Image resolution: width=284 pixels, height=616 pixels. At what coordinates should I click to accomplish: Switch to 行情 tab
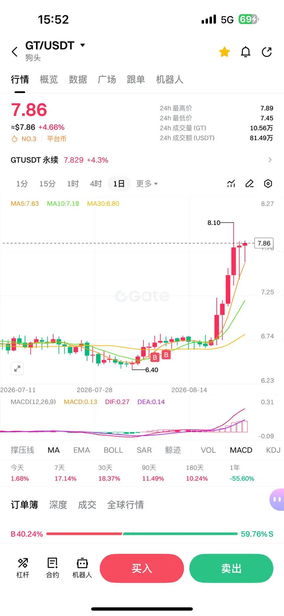tap(20, 80)
